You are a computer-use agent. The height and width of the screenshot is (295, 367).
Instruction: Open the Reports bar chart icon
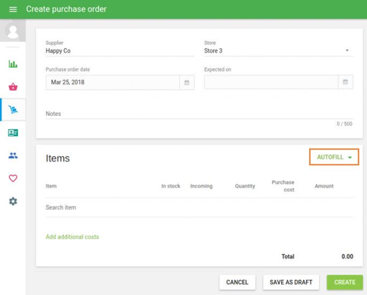(x=13, y=64)
